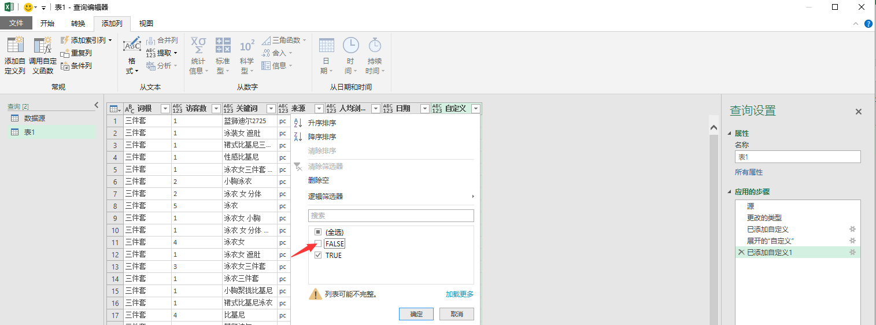
Task: Click Duplicate Column (重复列)
Action: pyautogui.click(x=76, y=53)
